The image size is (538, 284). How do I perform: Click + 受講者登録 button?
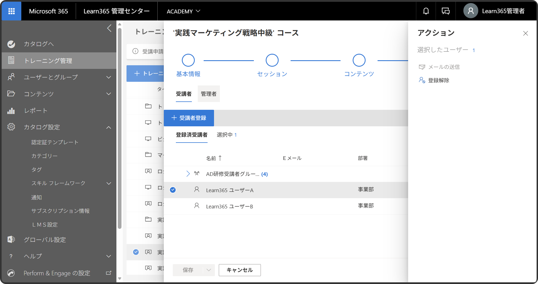(189, 118)
